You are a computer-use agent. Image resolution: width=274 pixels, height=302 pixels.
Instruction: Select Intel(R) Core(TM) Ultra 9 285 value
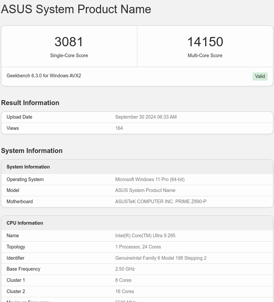pos(145,236)
